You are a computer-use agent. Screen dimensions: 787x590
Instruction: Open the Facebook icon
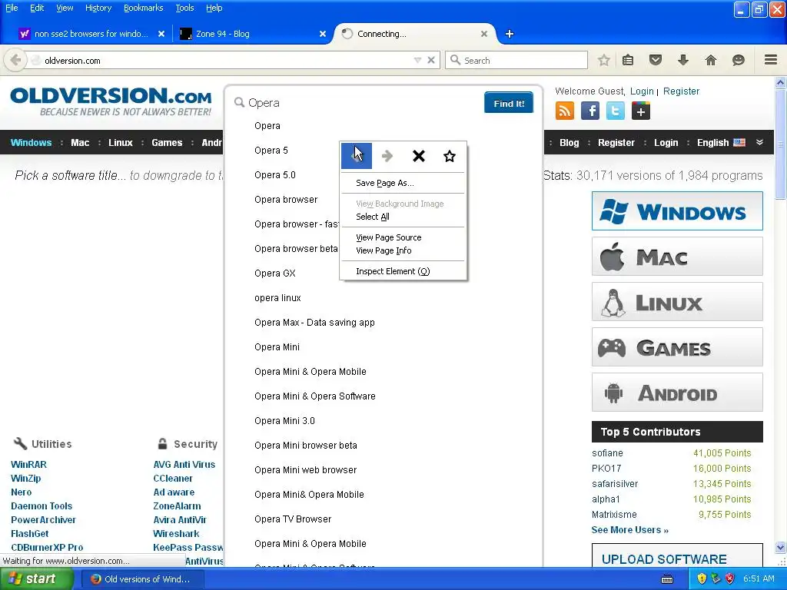(x=590, y=111)
